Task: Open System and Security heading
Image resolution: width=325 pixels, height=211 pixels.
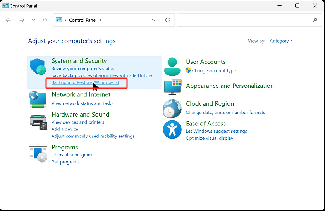Action: pos(79,61)
